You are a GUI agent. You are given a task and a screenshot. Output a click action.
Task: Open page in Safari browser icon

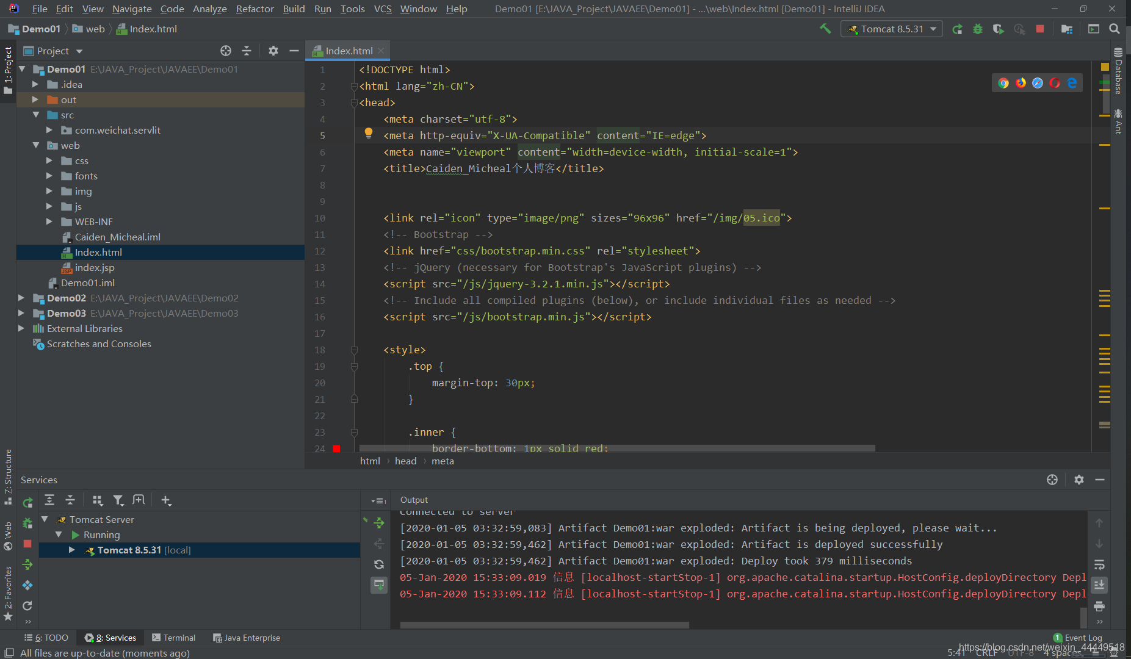coord(1038,83)
